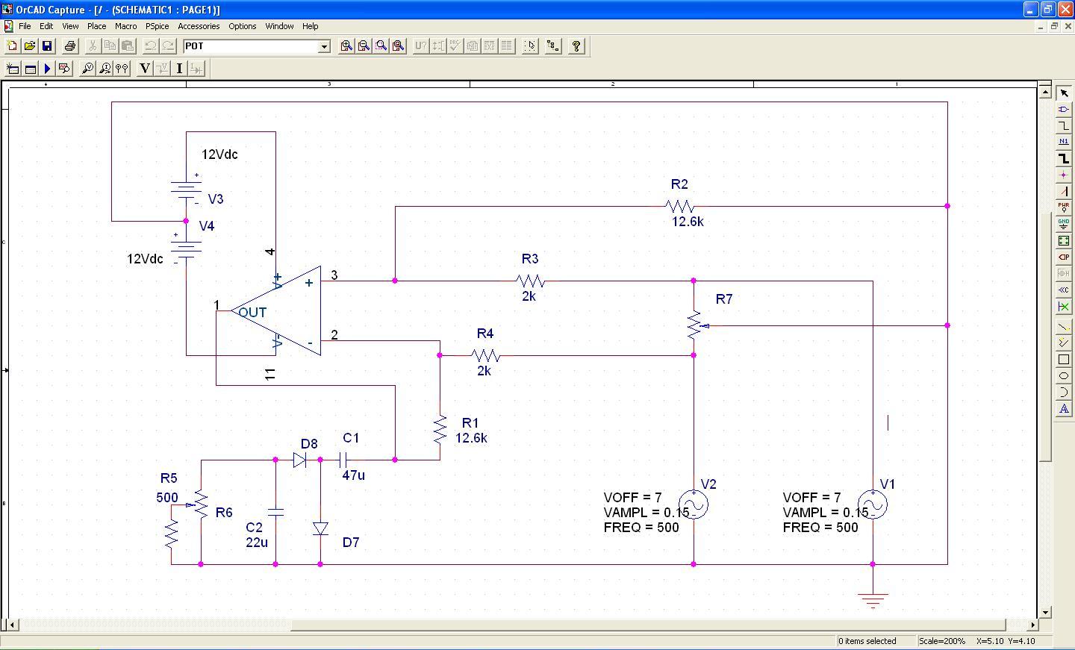Open the Window menu
The image size is (1075, 650).
pos(279,26)
